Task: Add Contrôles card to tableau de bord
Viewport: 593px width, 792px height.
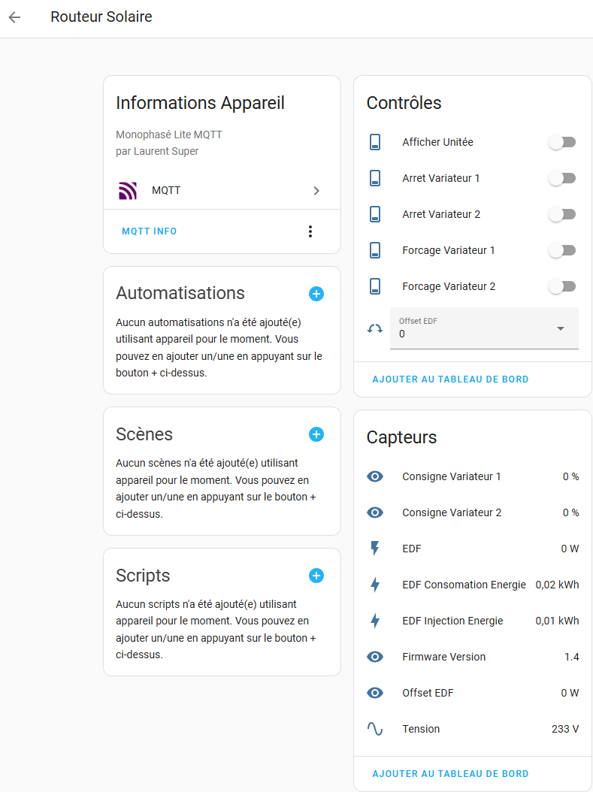Action: [x=450, y=379]
